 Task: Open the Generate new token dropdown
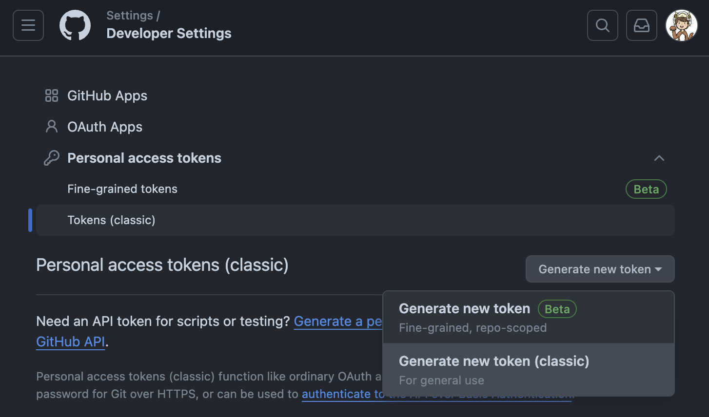pyautogui.click(x=600, y=269)
